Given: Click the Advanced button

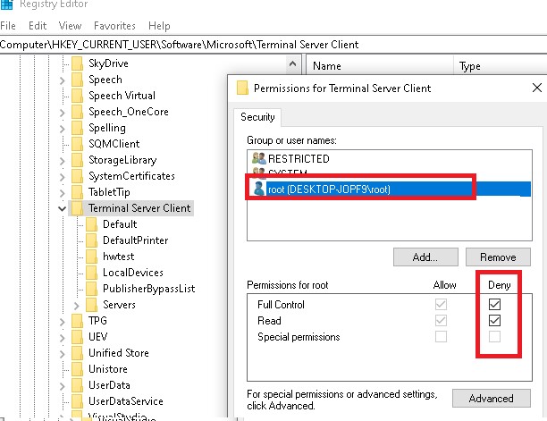Looking at the screenshot, I should point(492,399).
